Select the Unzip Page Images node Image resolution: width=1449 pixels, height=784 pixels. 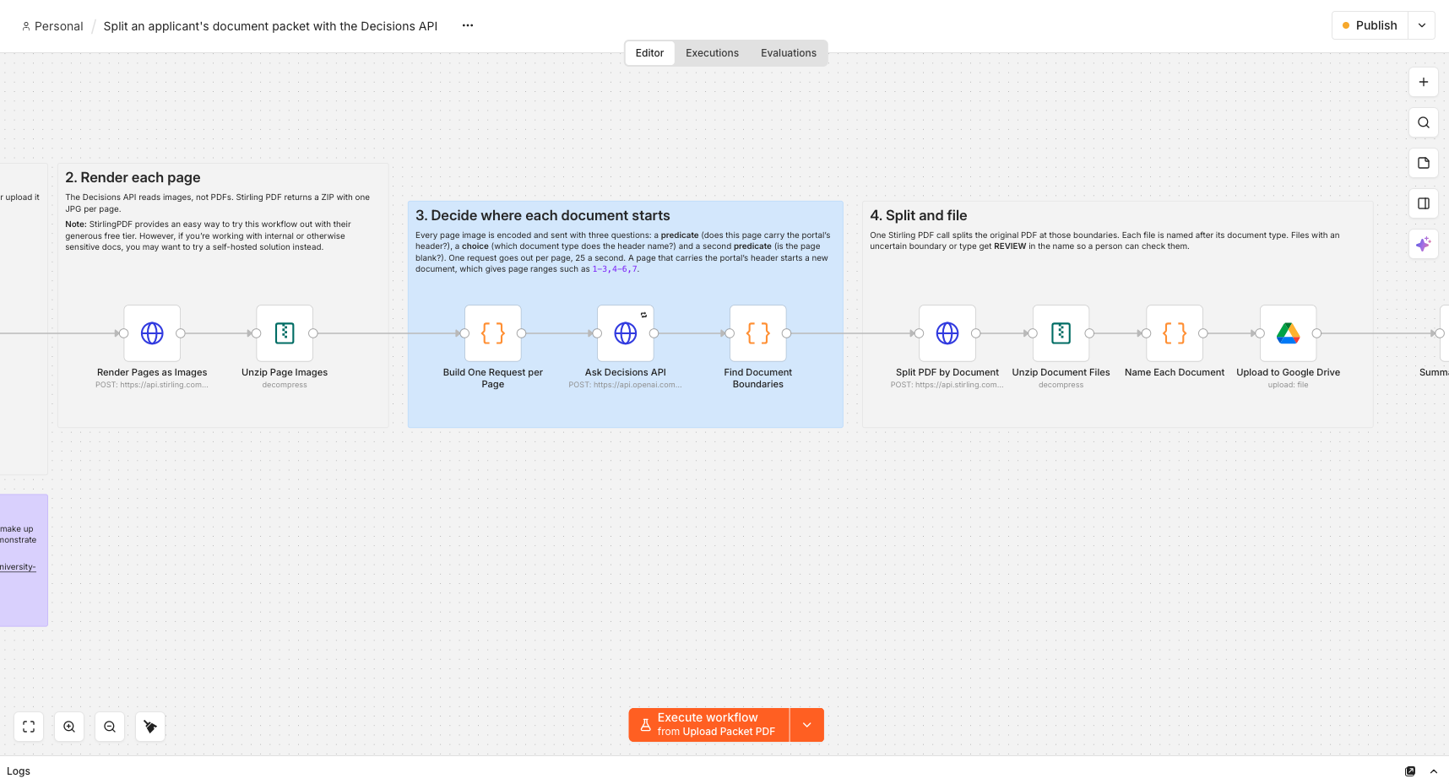(285, 333)
